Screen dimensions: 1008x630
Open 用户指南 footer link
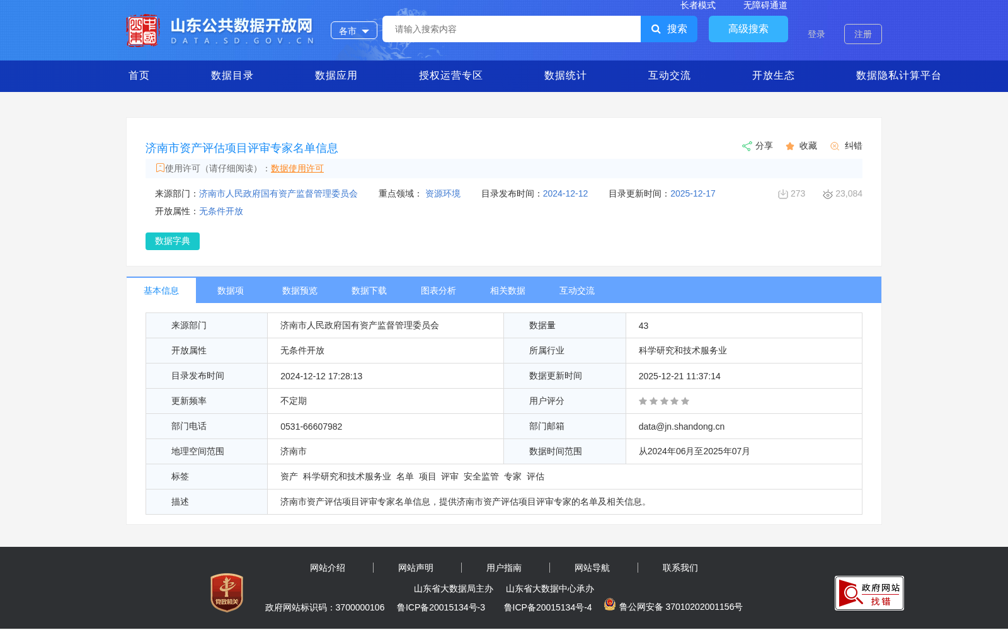click(x=504, y=568)
